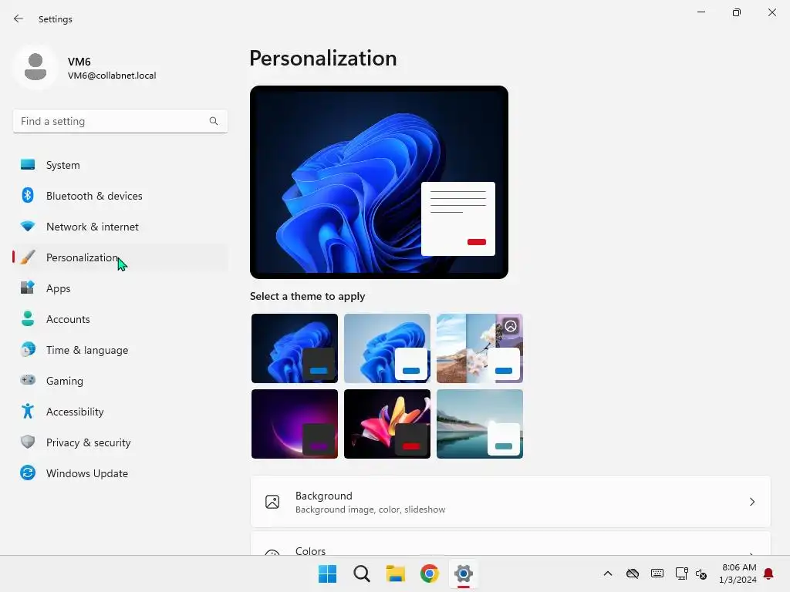This screenshot has height=592, width=790.
Task: Click the Select a theme to apply label
Action: 307,297
